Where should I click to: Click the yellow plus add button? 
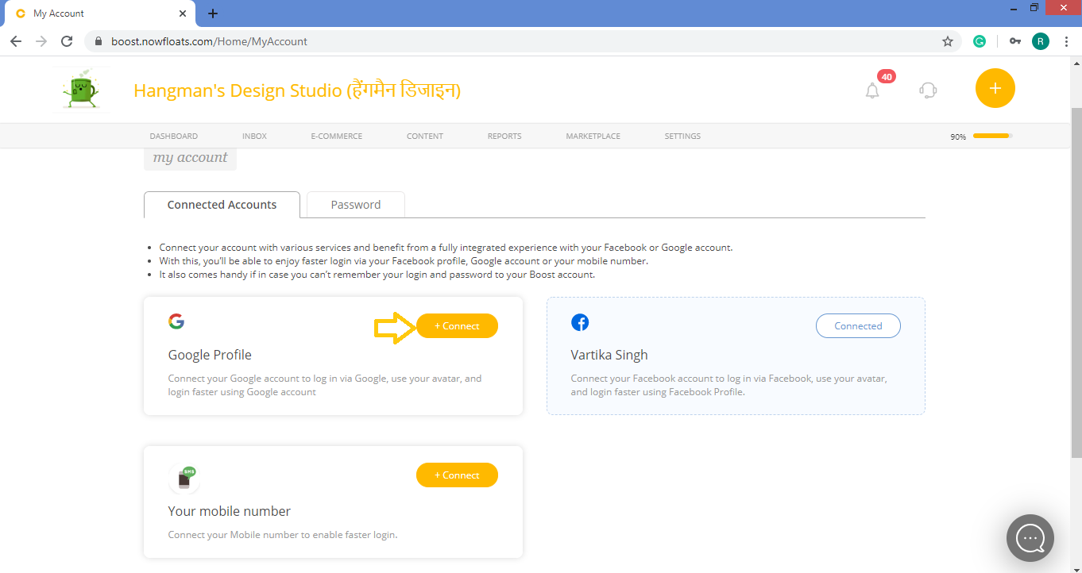(x=995, y=88)
